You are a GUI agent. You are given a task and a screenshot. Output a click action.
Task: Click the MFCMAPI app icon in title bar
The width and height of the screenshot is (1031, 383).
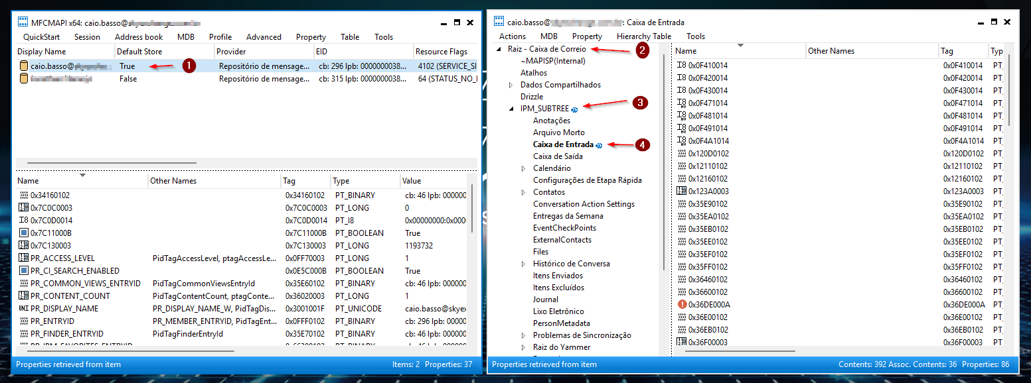point(23,23)
